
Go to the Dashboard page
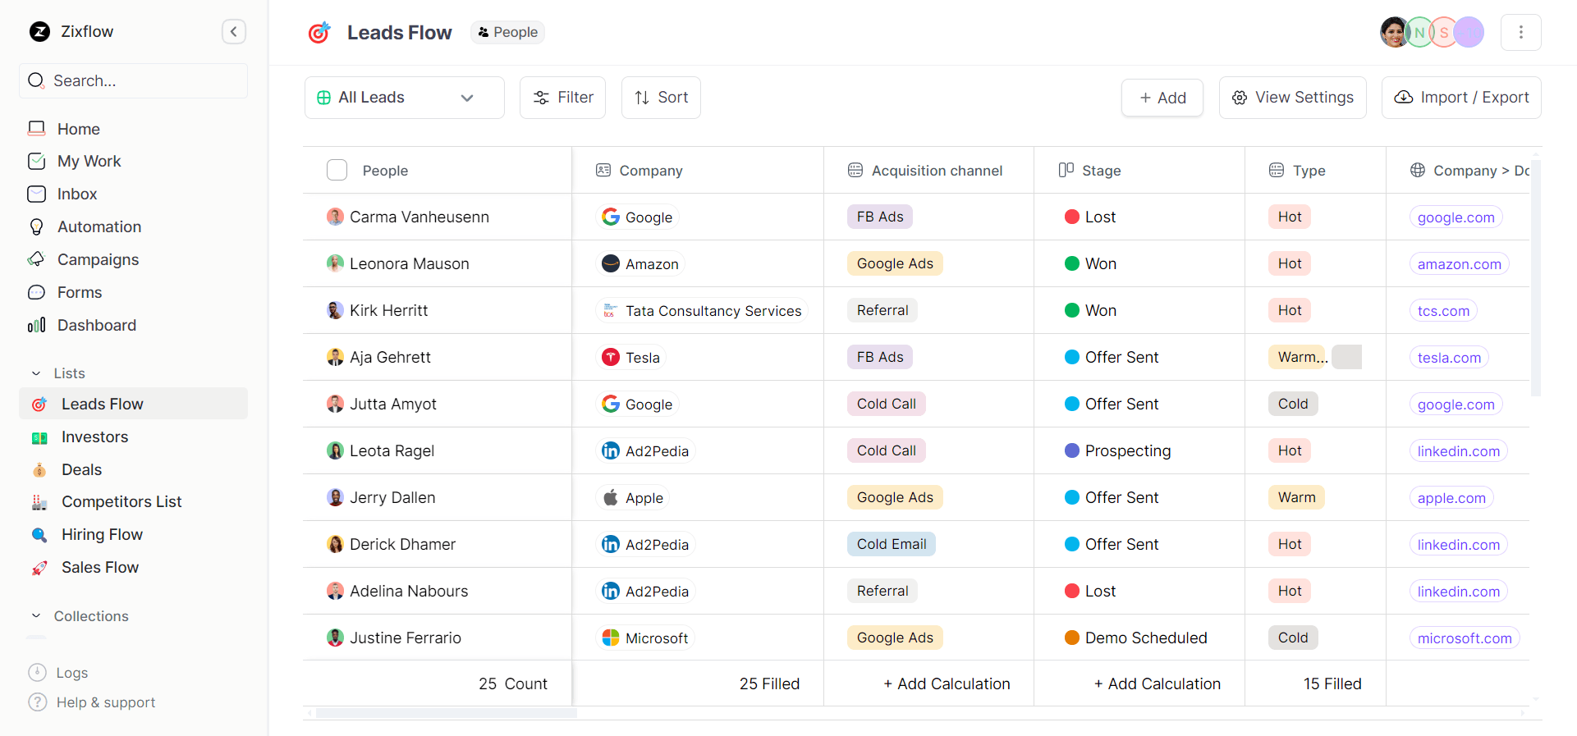(96, 325)
